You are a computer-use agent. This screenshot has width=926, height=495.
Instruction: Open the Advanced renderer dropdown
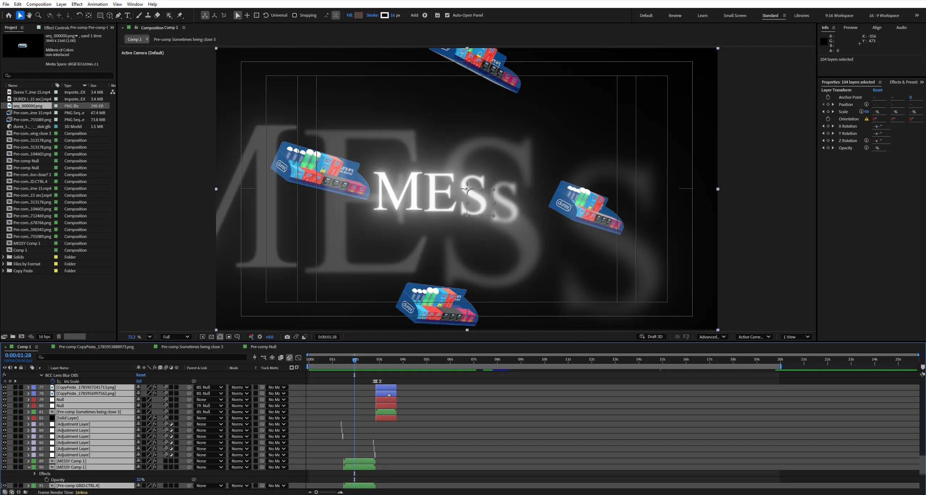pyautogui.click(x=712, y=337)
